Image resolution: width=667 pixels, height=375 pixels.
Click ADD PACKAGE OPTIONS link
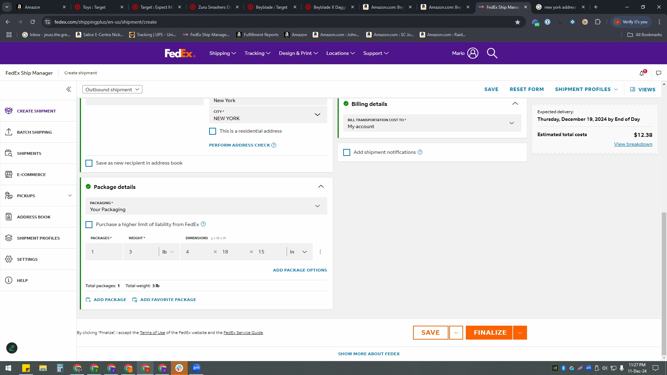tap(300, 270)
